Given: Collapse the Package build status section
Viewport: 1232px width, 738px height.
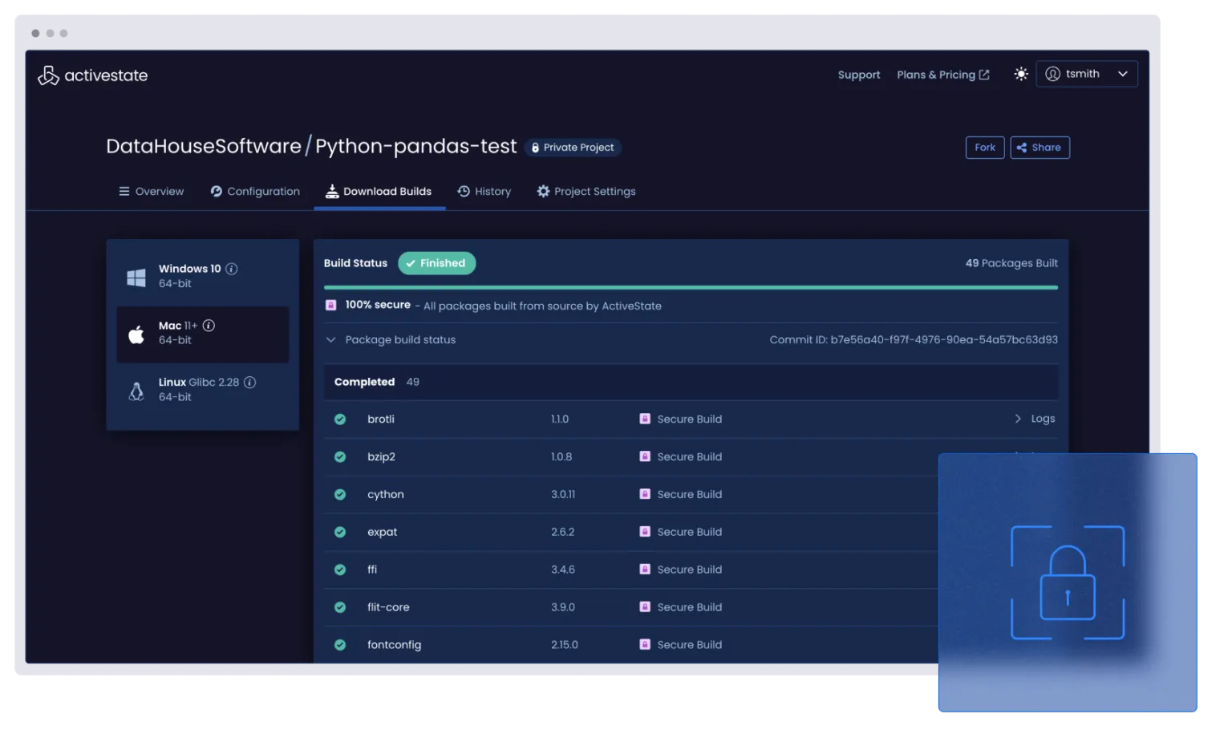Looking at the screenshot, I should [330, 339].
